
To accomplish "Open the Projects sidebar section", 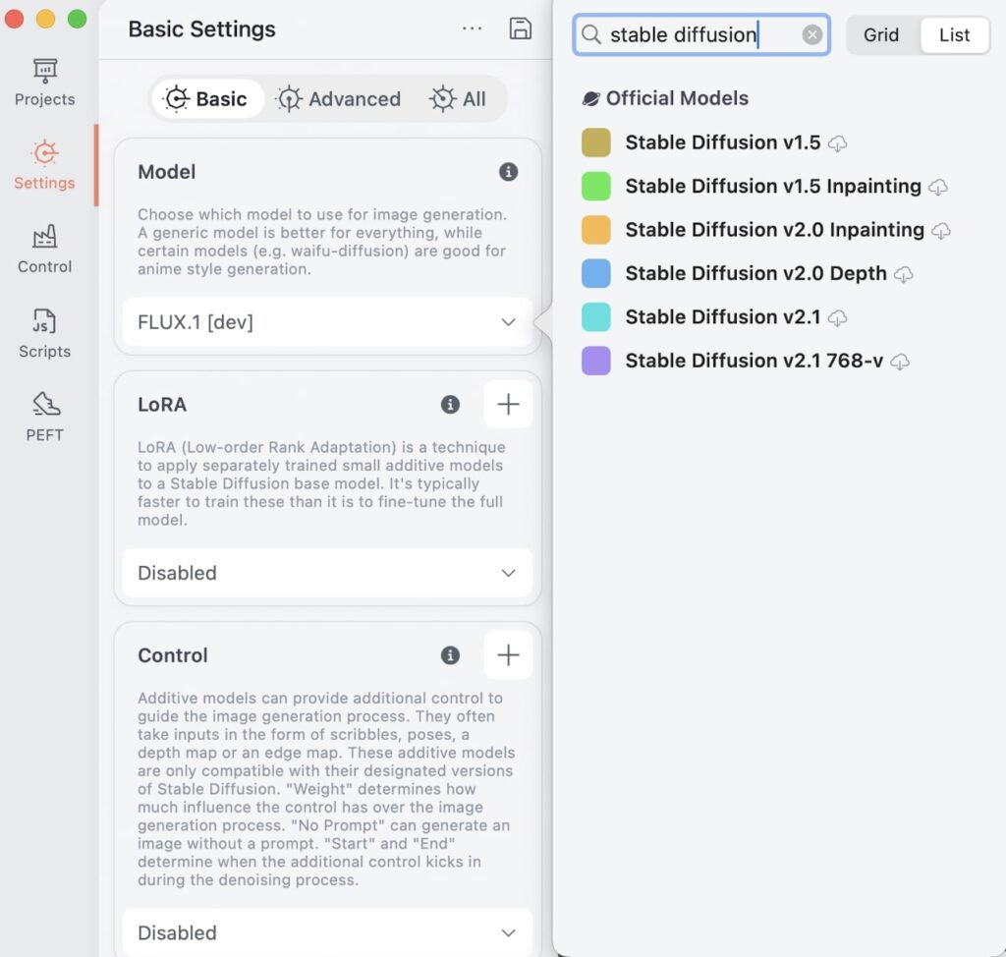I will [44, 83].
